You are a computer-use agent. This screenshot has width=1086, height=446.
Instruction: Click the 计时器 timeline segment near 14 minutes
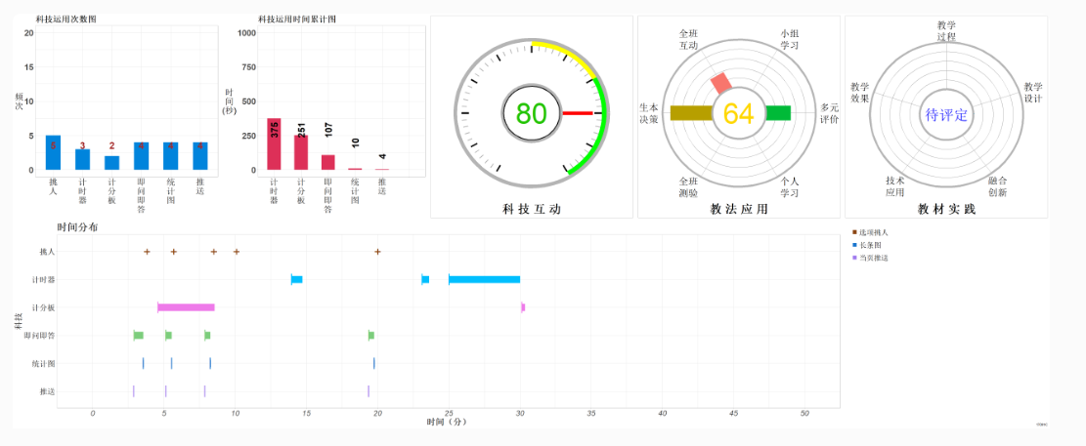coord(296,280)
